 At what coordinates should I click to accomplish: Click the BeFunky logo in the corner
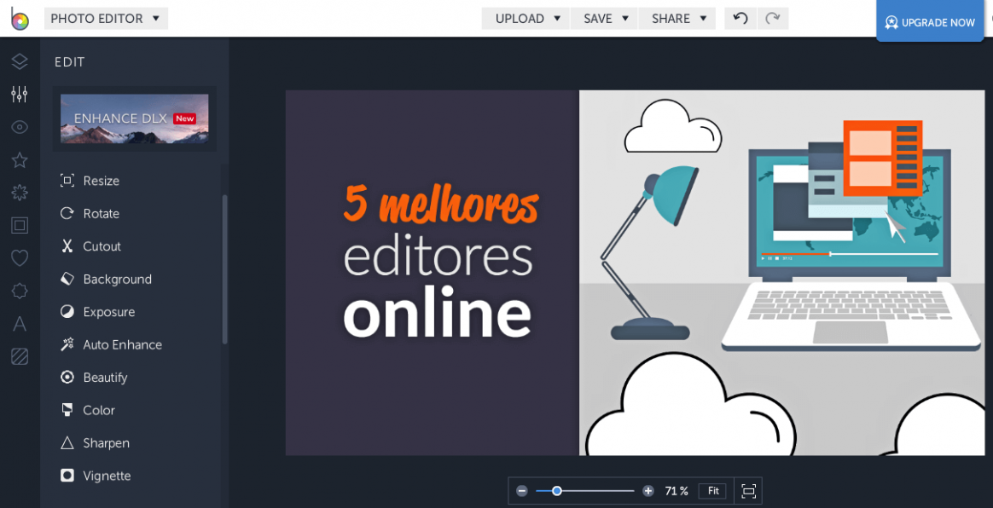coord(19,19)
